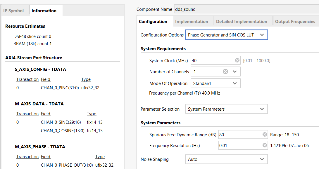Open the Configuration Options dropdown
This screenshot has height=169, width=319.
(226, 35)
